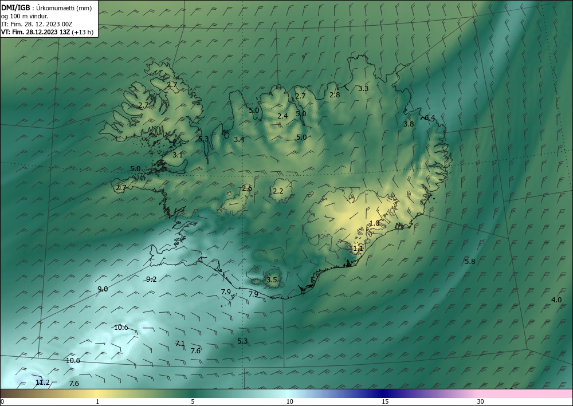Select the '30' tick label on the color scale

click(481, 401)
